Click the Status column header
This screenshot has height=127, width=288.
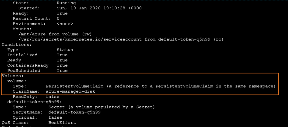pos(65,50)
